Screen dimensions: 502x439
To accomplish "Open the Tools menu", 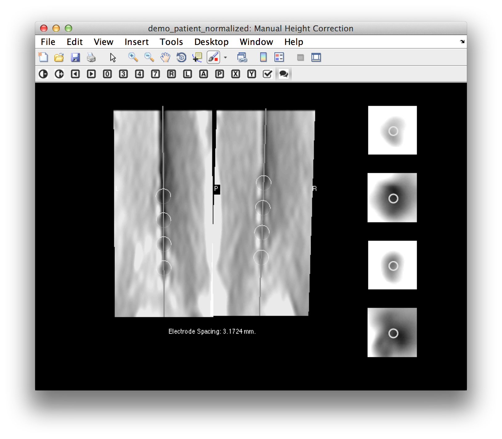I will (171, 42).
